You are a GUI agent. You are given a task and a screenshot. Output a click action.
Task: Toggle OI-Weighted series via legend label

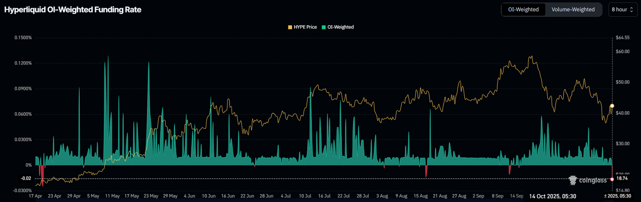click(341, 27)
